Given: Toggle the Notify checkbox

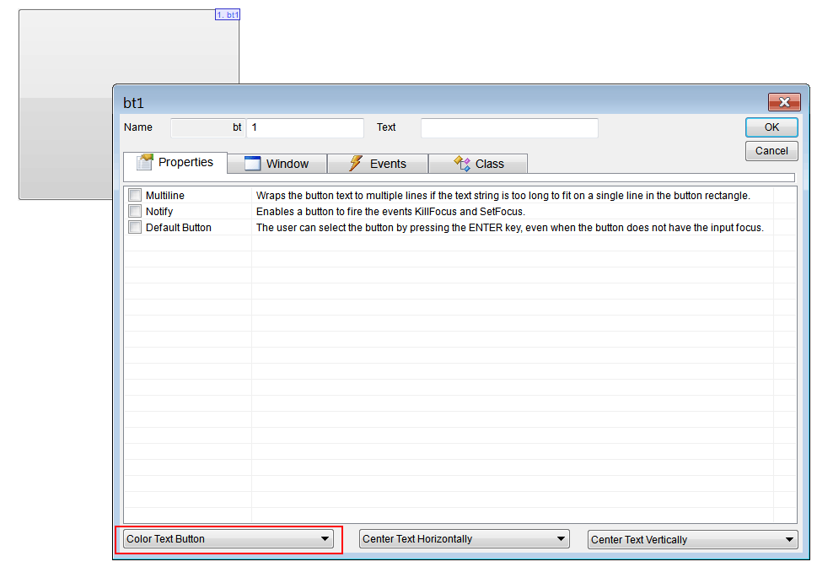Looking at the screenshot, I should 135,211.
